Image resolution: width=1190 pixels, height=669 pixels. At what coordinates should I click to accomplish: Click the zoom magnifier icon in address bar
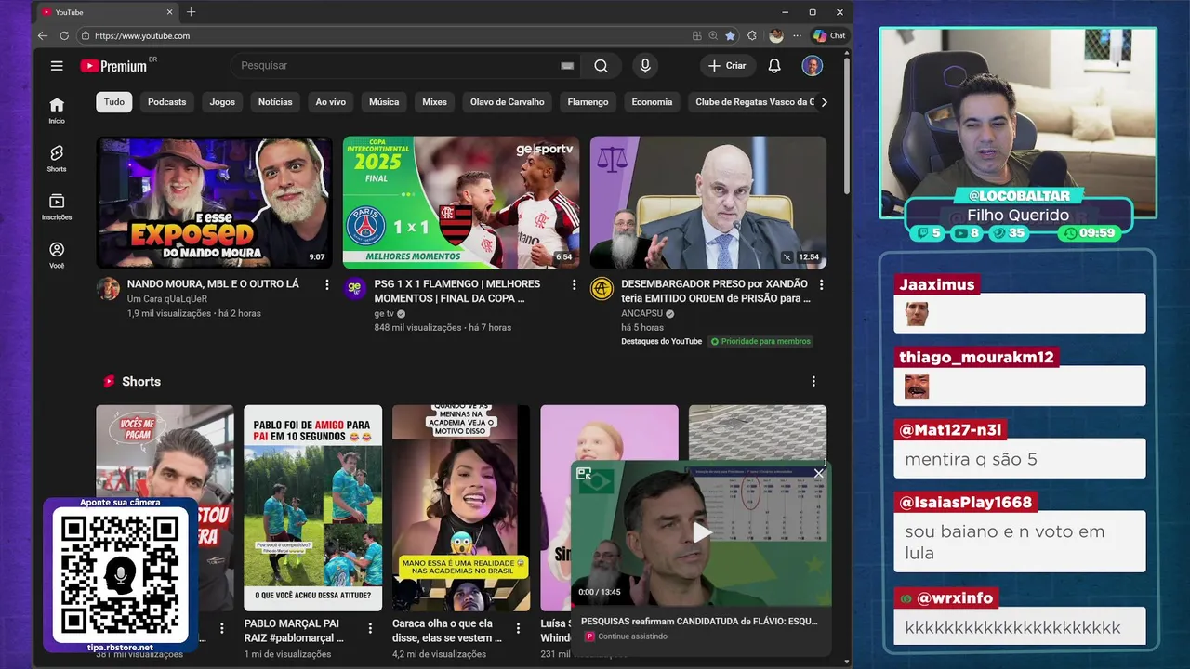tap(713, 35)
